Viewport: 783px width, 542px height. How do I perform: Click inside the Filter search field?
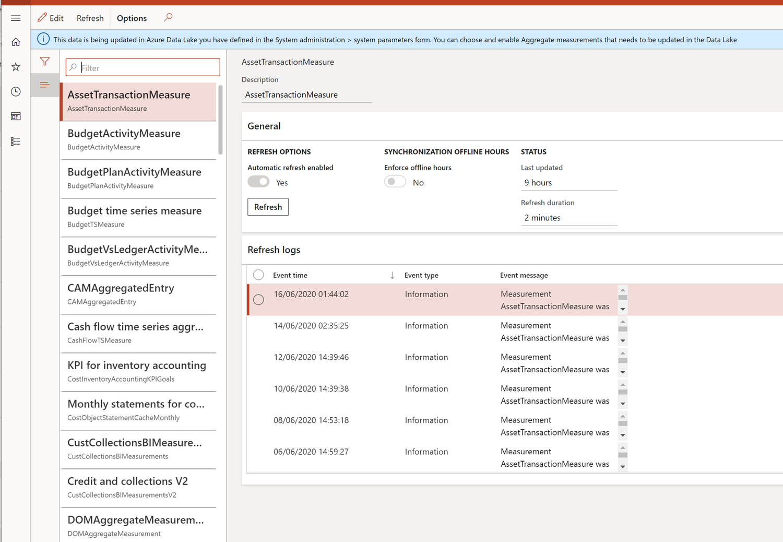click(x=143, y=67)
